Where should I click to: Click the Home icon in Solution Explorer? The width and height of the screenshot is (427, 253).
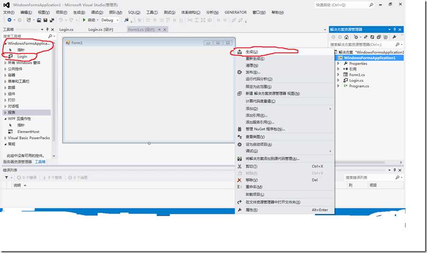click(x=346, y=37)
